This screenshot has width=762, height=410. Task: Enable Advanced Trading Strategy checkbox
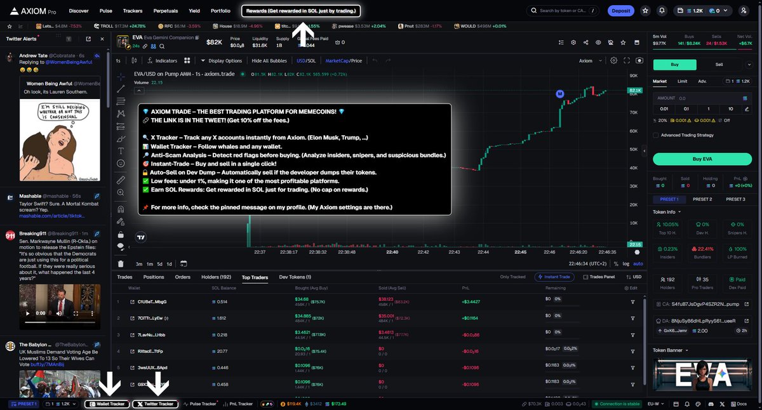(x=656, y=135)
